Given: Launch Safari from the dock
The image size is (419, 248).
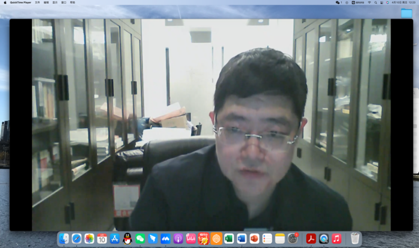Looking at the screenshot, I should click(x=77, y=239).
